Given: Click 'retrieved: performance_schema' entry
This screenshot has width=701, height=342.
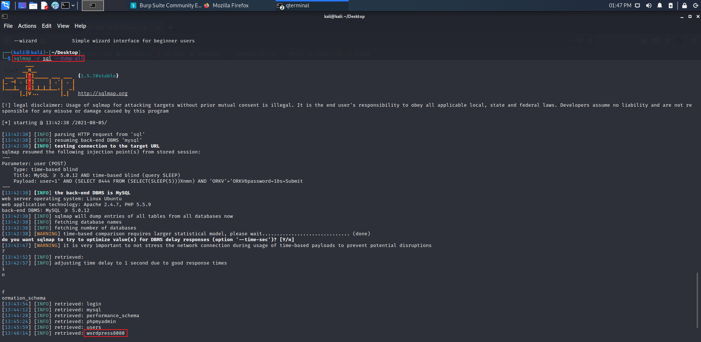Looking at the screenshot, I should (97, 316).
